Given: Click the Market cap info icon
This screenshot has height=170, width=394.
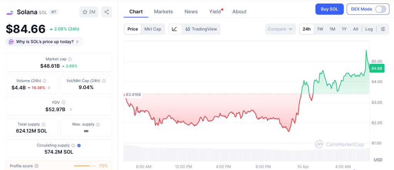Looking at the screenshot, I should click(x=70, y=59).
